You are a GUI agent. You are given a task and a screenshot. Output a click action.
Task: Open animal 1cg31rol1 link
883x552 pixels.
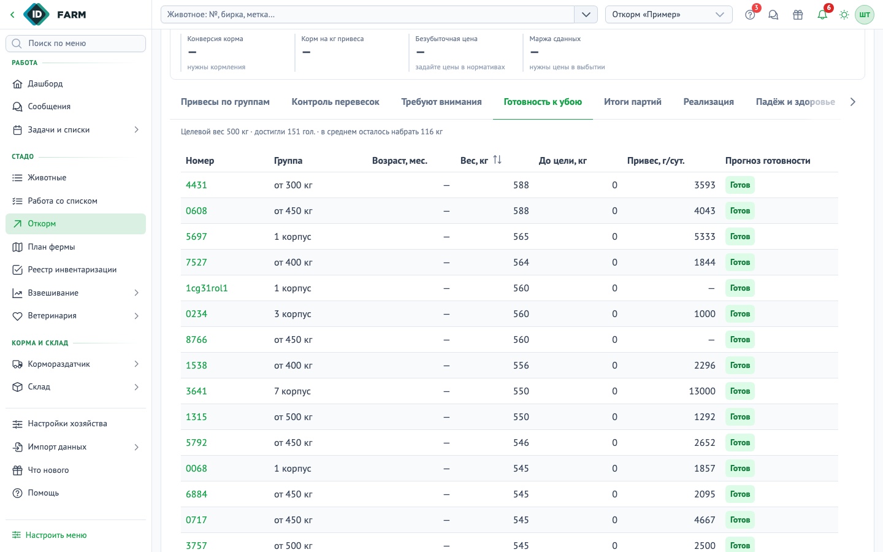click(x=207, y=288)
